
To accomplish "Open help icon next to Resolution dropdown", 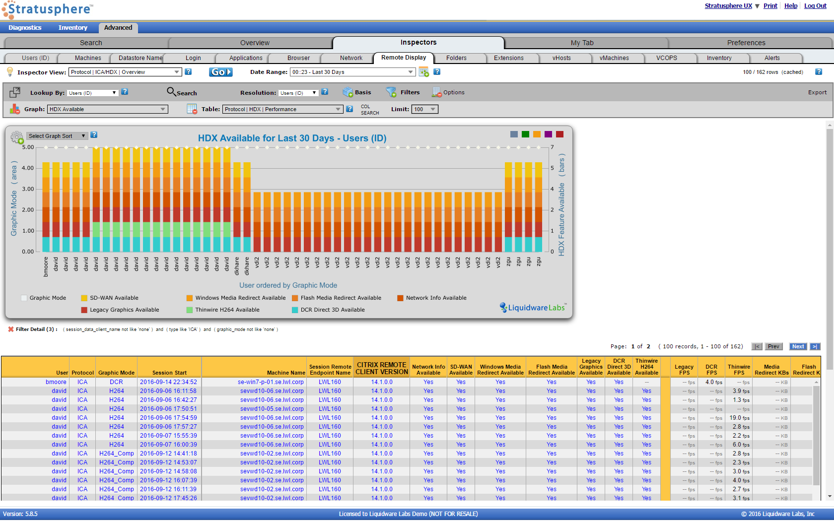I will click(x=325, y=92).
